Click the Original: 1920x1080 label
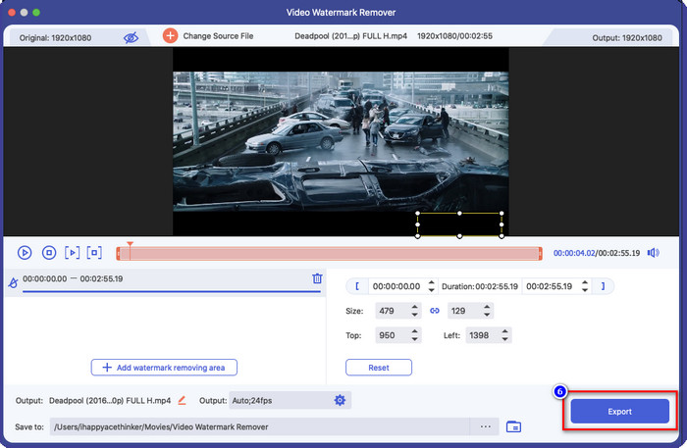 coord(55,37)
